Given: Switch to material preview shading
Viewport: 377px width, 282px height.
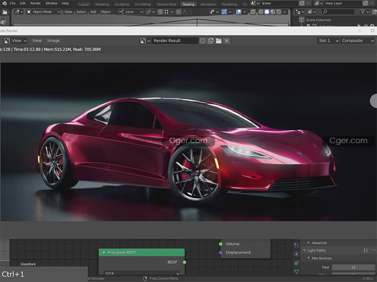Looking at the screenshot, I should (x=273, y=12).
